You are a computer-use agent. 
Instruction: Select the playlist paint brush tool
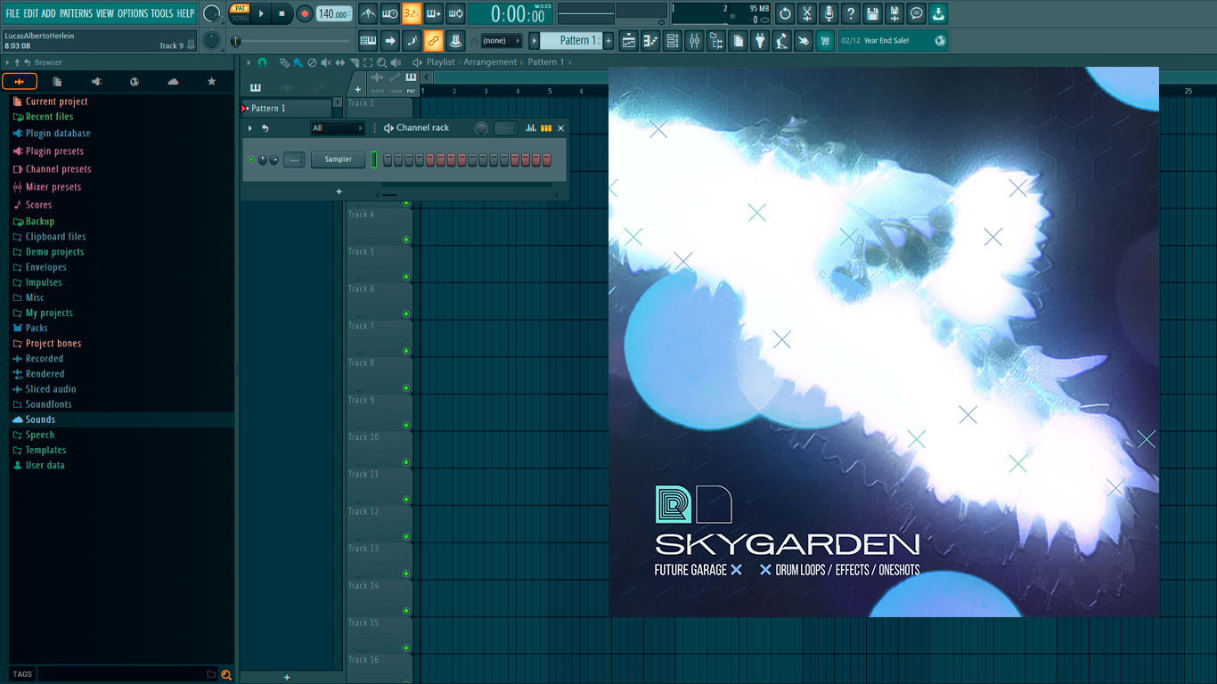pos(298,62)
